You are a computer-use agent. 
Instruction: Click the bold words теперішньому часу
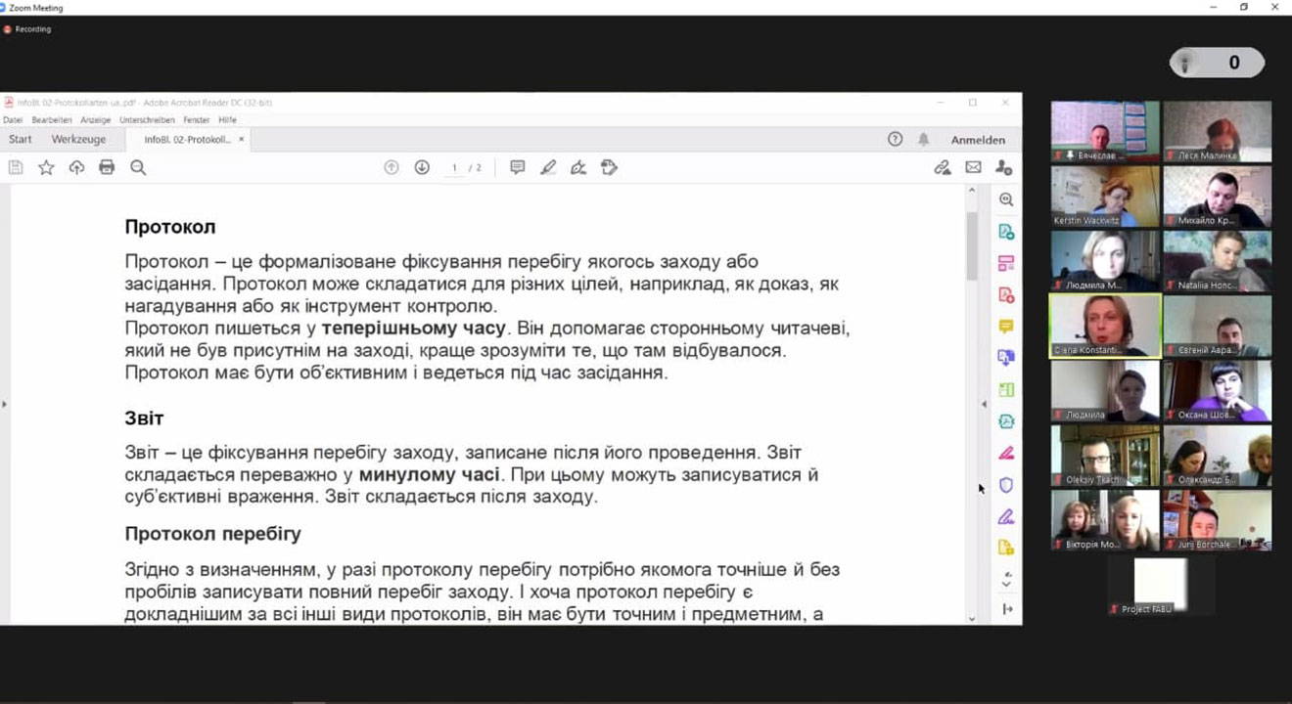pyautogui.click(x=413, y=329)
